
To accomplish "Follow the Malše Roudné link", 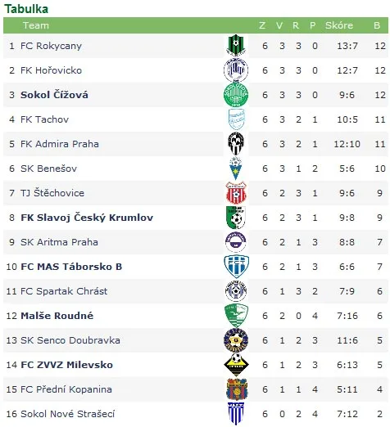I will [57, 316].
